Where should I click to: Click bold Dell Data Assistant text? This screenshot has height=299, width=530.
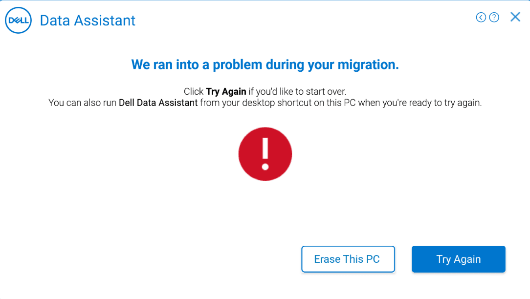click(158, 103)
